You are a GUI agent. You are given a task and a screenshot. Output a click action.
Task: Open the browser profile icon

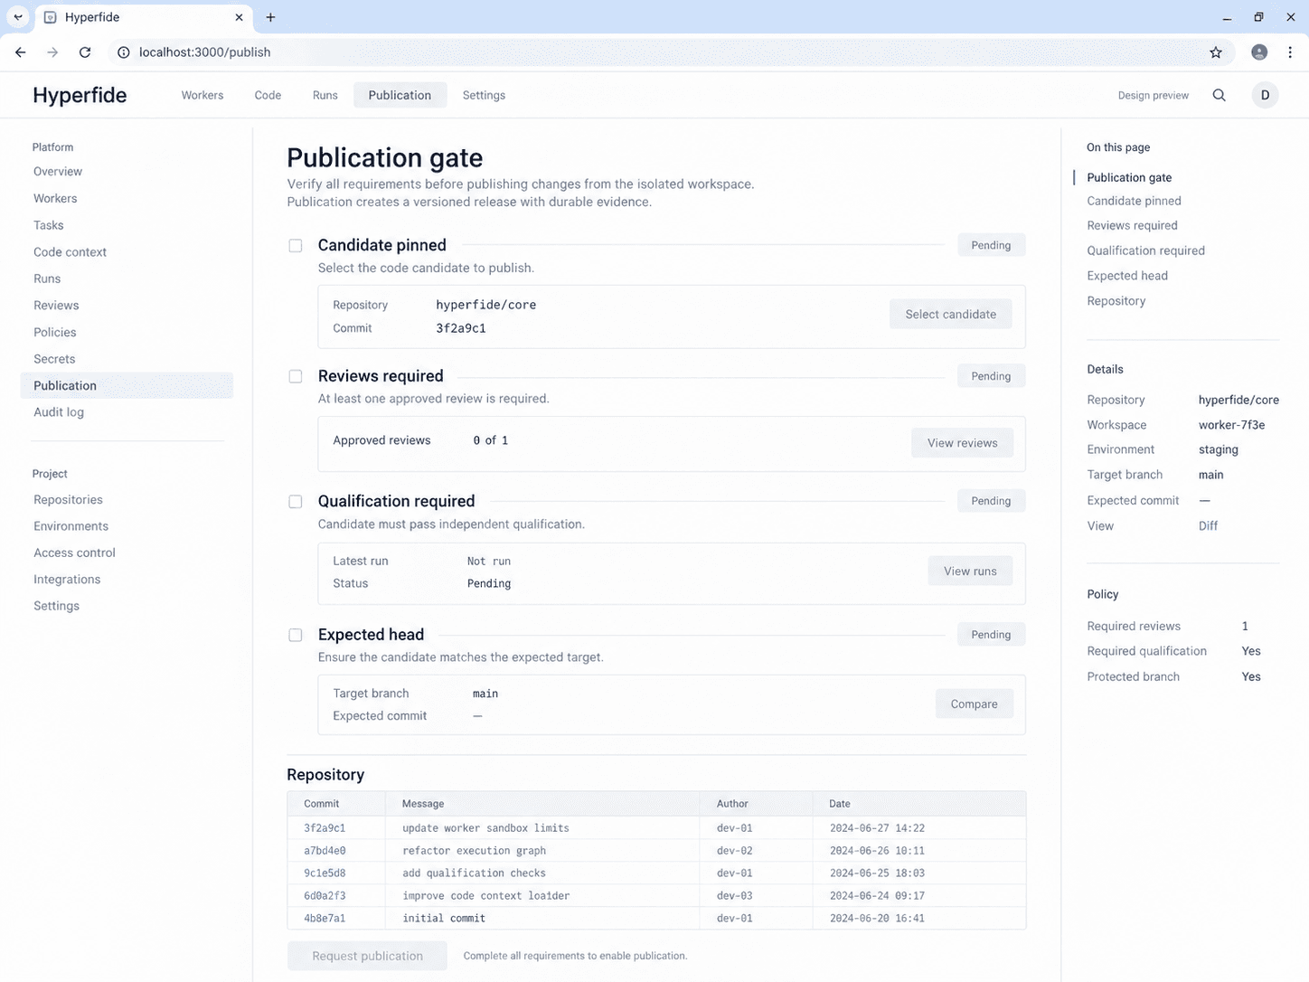(1259, 52)
